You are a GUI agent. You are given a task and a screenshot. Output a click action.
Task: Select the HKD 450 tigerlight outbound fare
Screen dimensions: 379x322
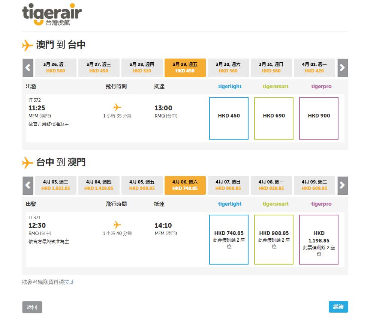pos(229,118)
